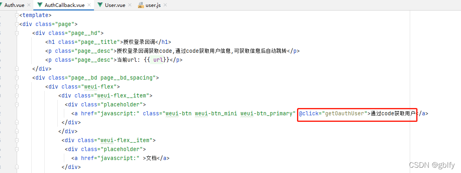
Task: Switch to the Auth.vue editor tab
Action: tap(14, 5)
